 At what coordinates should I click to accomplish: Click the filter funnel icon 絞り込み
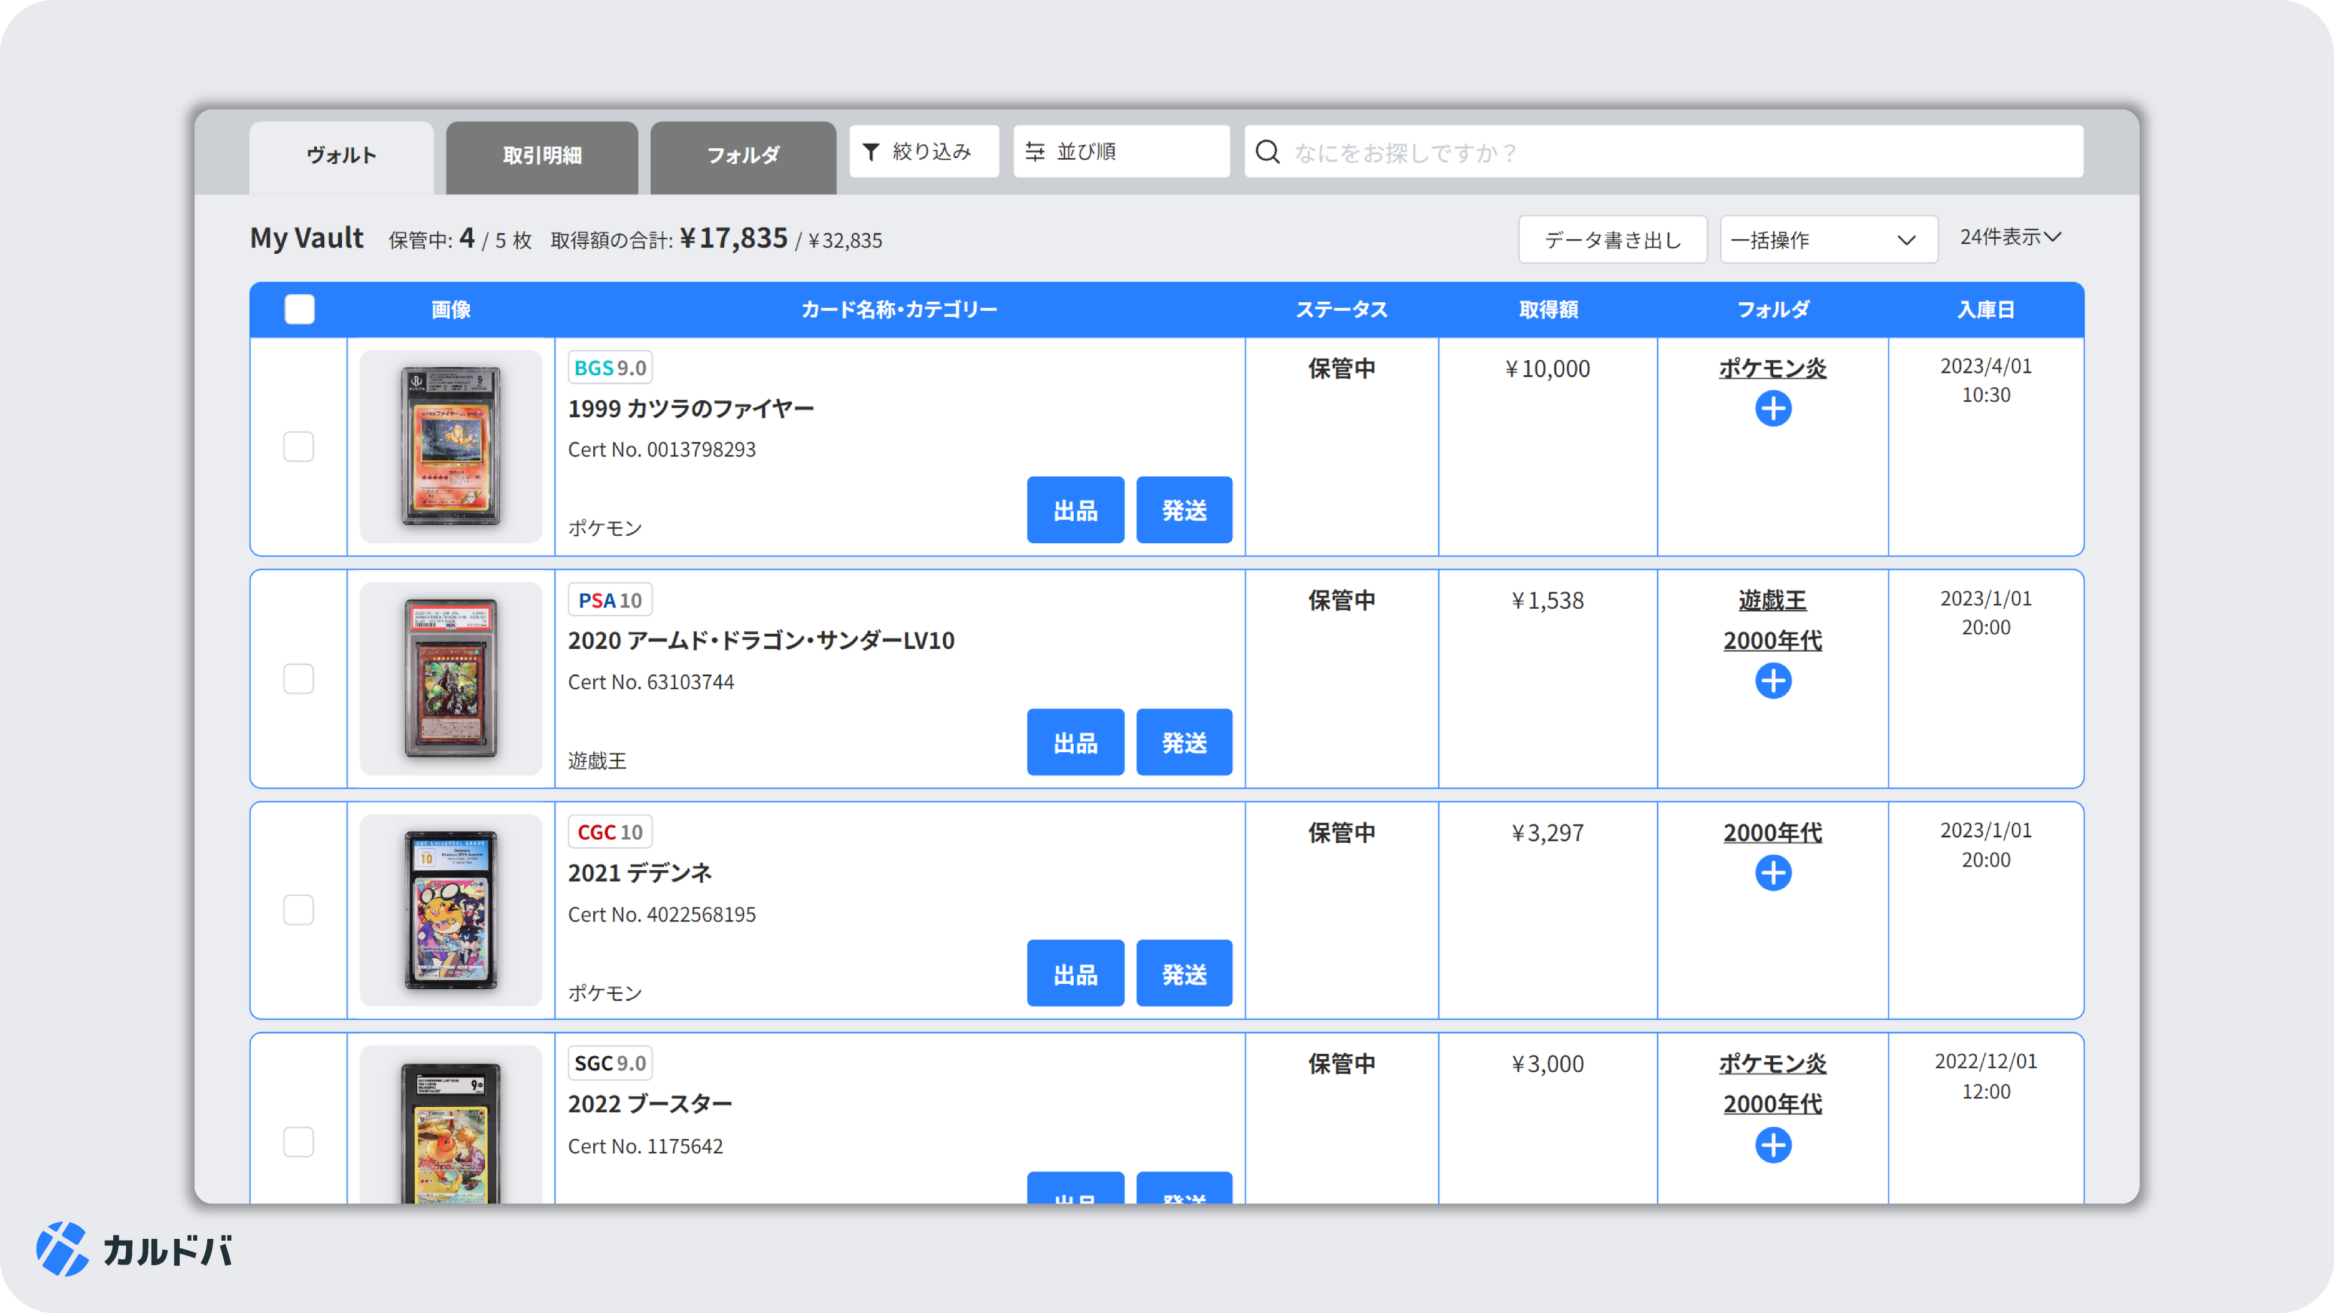(x=871, y=152)
